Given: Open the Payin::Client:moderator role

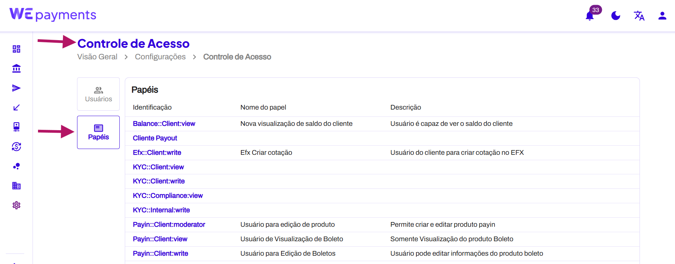Looking at the screenshot, I should [169, 225].
